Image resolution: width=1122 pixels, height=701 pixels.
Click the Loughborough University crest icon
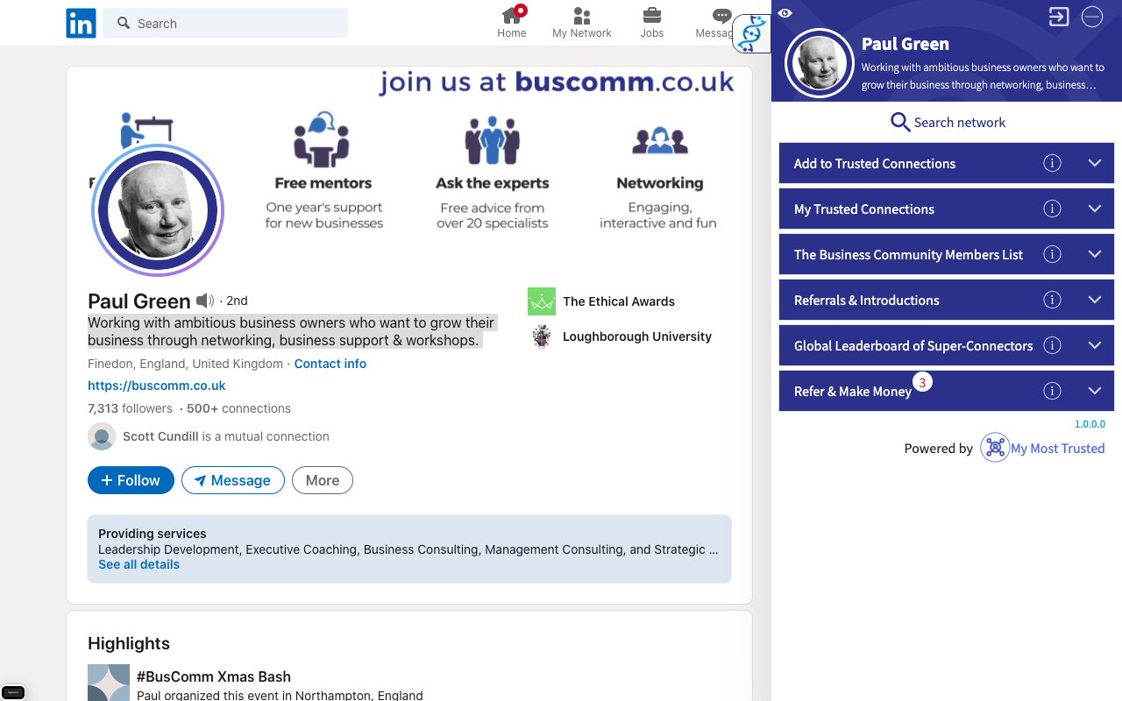click(x=542, y=336)
